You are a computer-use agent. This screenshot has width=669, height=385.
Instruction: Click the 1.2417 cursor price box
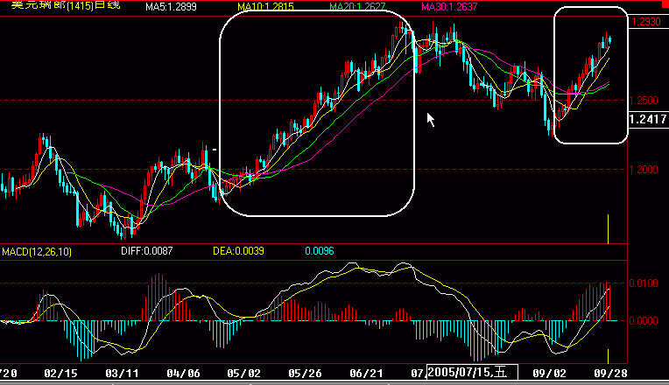tap(648, 119)
